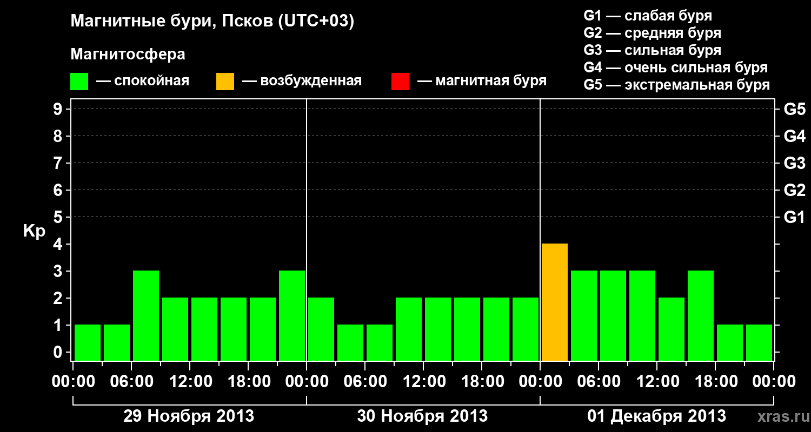Click the "— спокойная" legend label
This screenshot has height=432, width=811.
(142, 82)
